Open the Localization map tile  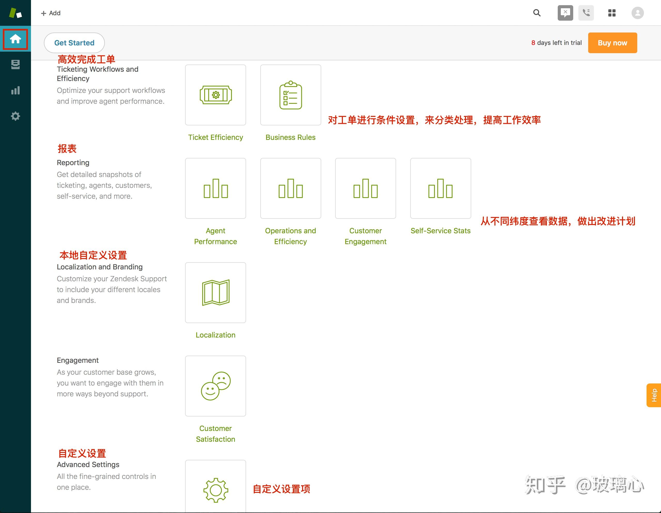[216, 292]
